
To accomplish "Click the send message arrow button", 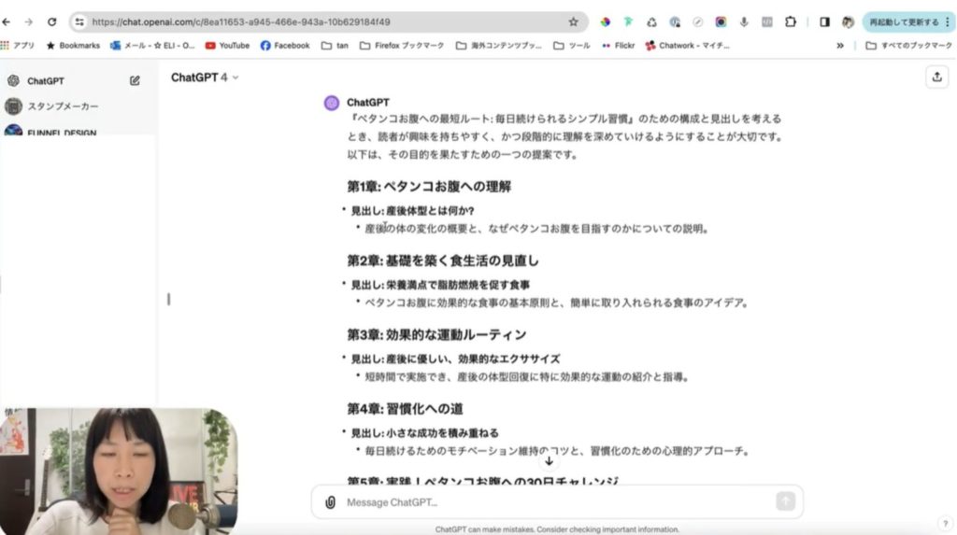I will click(785, 501).
